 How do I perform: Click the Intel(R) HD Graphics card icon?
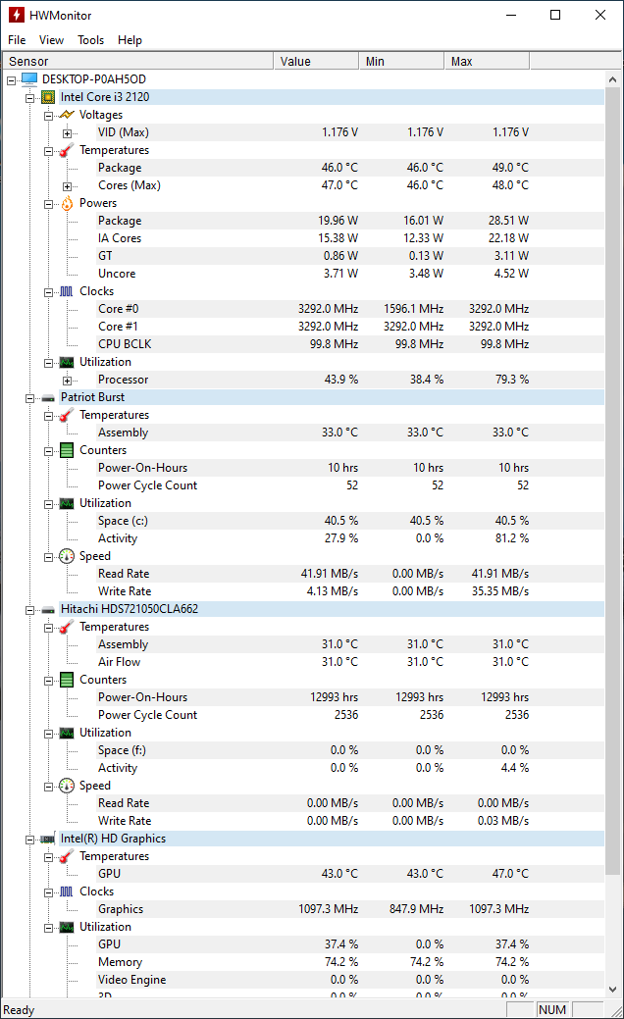tap(48, 839)
